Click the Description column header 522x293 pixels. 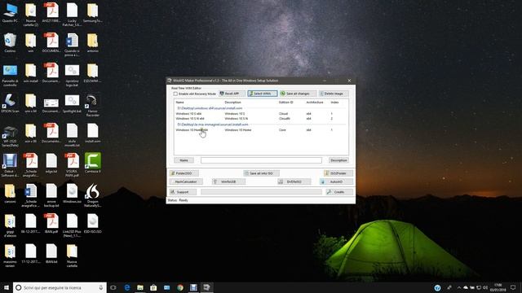click(x=232, y=103)
